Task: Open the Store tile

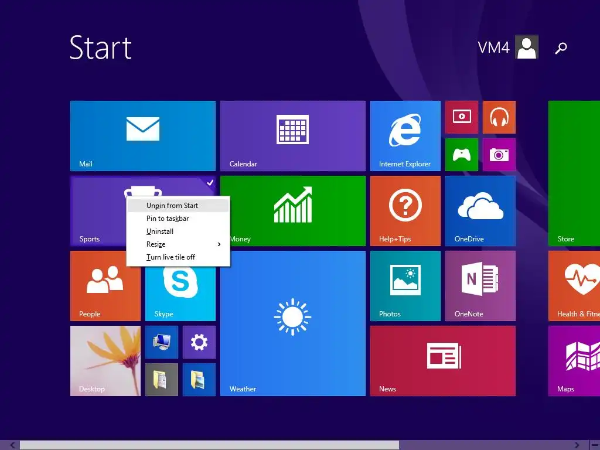Action: pos(574,173)
